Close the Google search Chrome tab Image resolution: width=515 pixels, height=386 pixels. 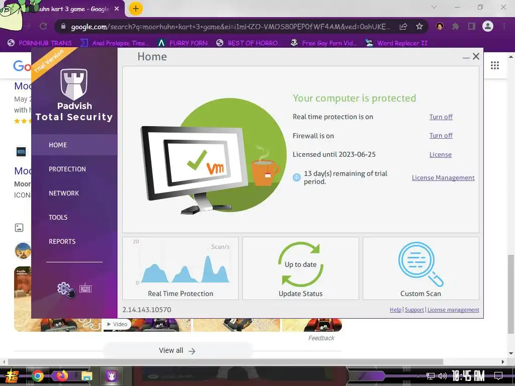pos(117,9)
